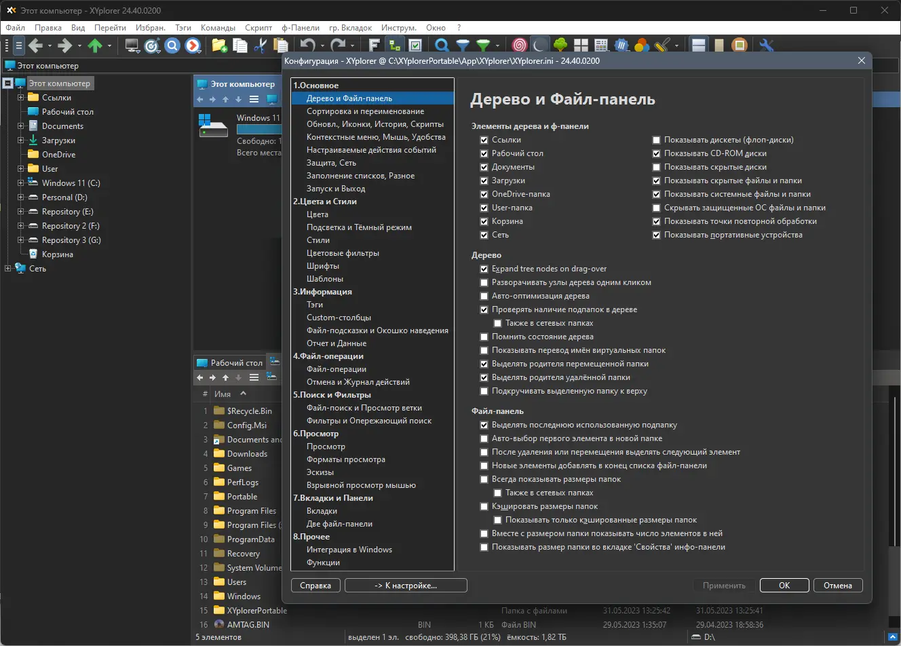This screenshot has height=646, width=901.
Task: Click the target hotlist toolbar icon
Action: click(x=152, y=45)
